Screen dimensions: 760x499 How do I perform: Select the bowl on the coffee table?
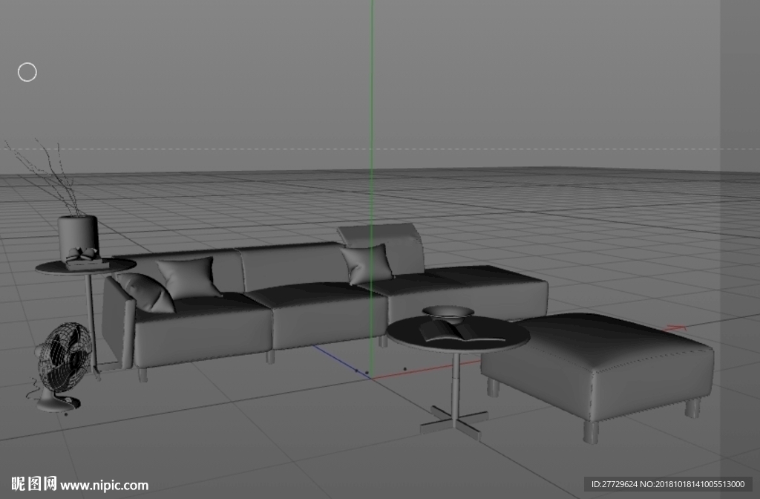(x=448, y=314)
